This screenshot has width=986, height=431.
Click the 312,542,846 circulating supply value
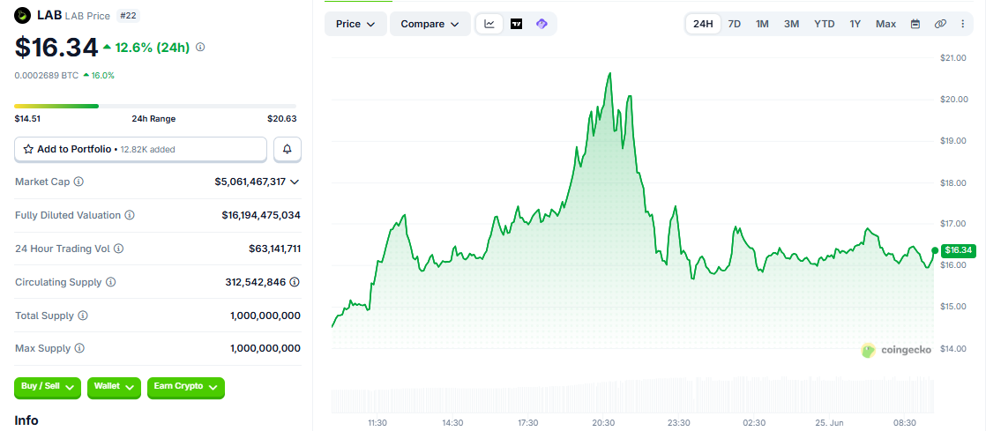coord(256,282)
